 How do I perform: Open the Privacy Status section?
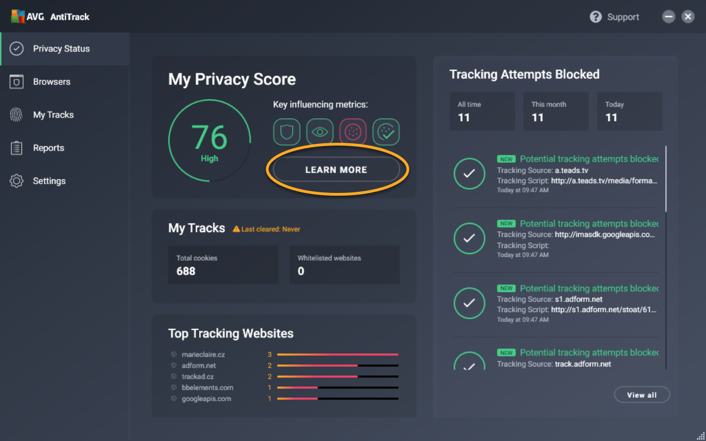tap(65, 49)
